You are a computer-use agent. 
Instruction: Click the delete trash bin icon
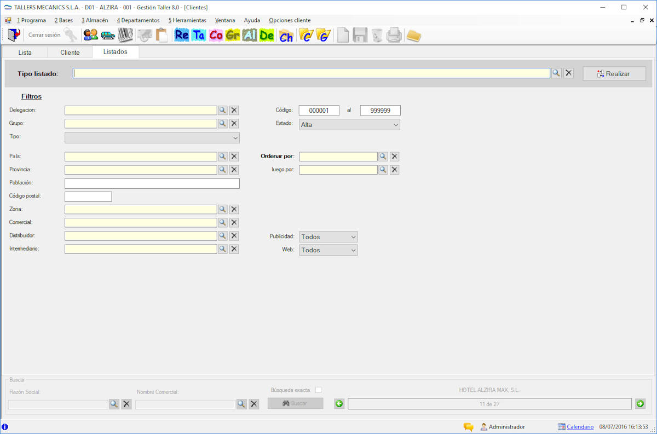(377, 35)
